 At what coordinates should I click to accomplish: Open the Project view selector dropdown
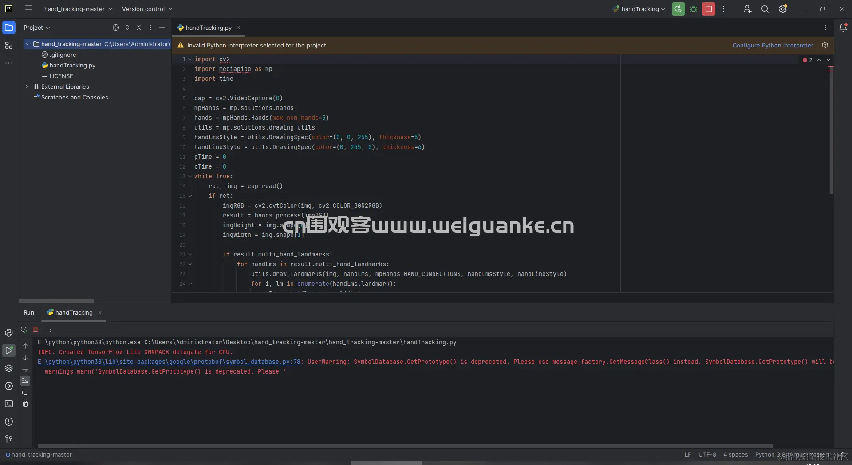pos(36,28)
